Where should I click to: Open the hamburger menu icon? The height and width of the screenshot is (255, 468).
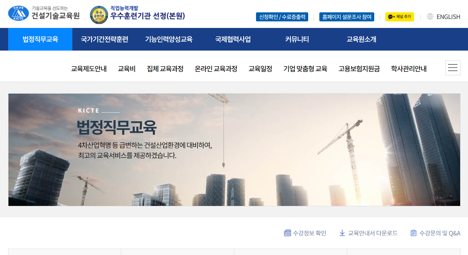[x=453, y=67]
